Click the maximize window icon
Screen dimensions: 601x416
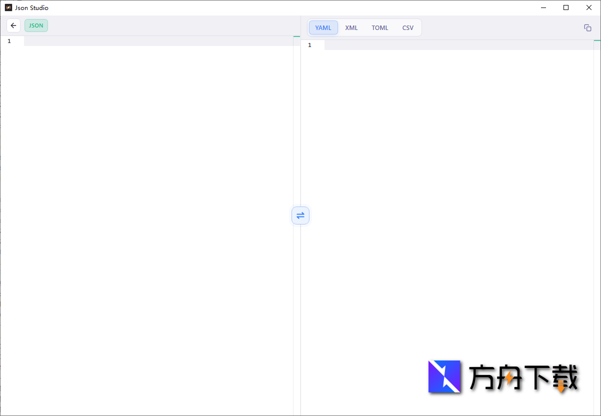[x=565, y=7]
